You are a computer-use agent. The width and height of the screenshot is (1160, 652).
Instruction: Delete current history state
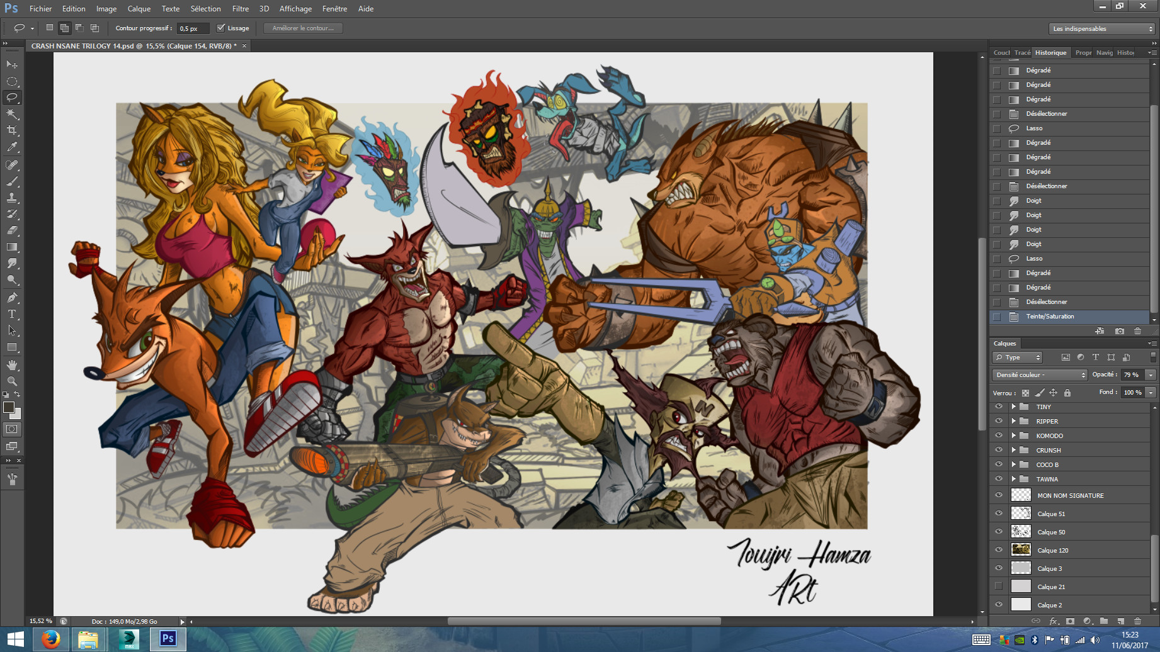tap(1137, 331)
